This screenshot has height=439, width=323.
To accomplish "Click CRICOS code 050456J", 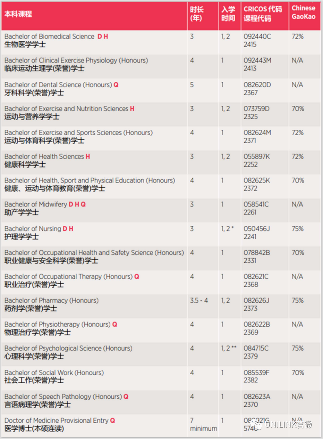I will tap(257, 229).
